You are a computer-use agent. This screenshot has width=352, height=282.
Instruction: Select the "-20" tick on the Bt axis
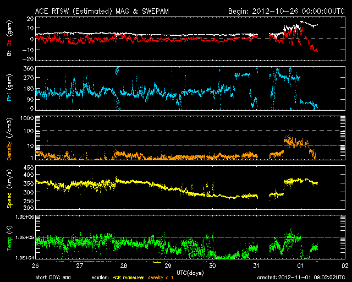click(28, 59)
